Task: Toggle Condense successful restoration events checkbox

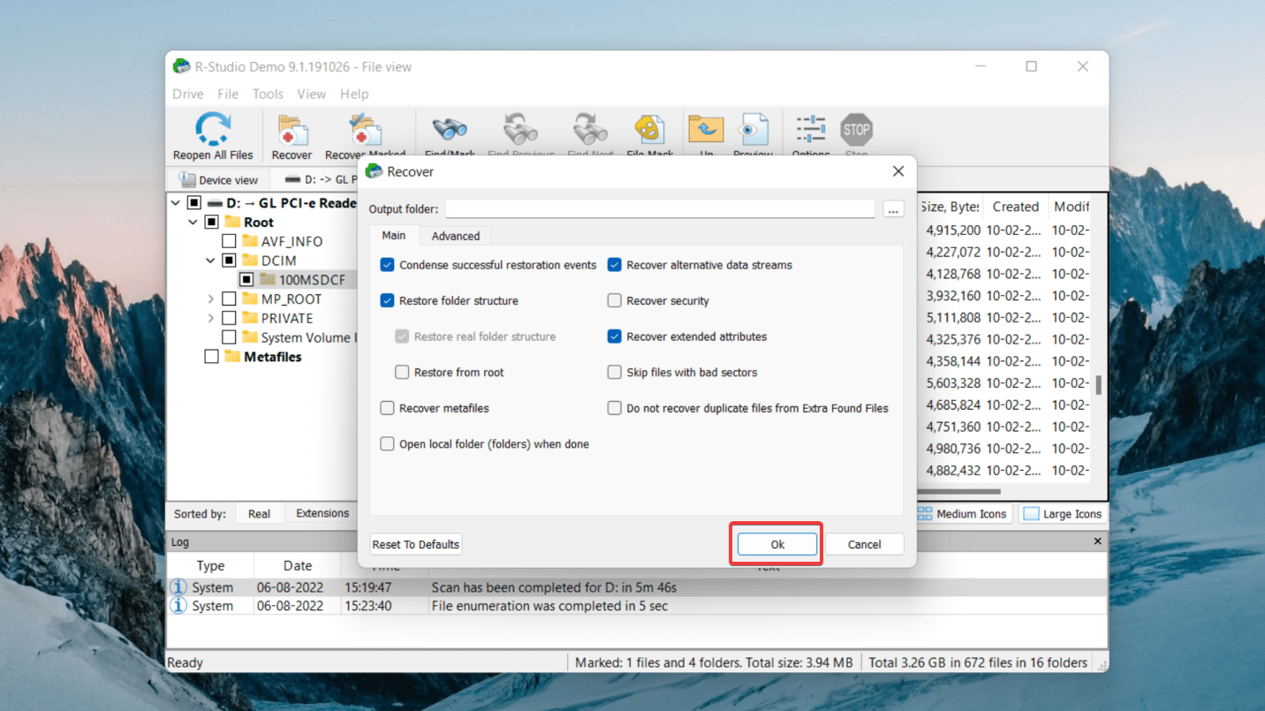Action: point(387,265)
